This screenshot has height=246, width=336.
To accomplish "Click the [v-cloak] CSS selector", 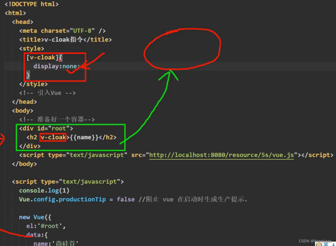I will tap(42, 57).
